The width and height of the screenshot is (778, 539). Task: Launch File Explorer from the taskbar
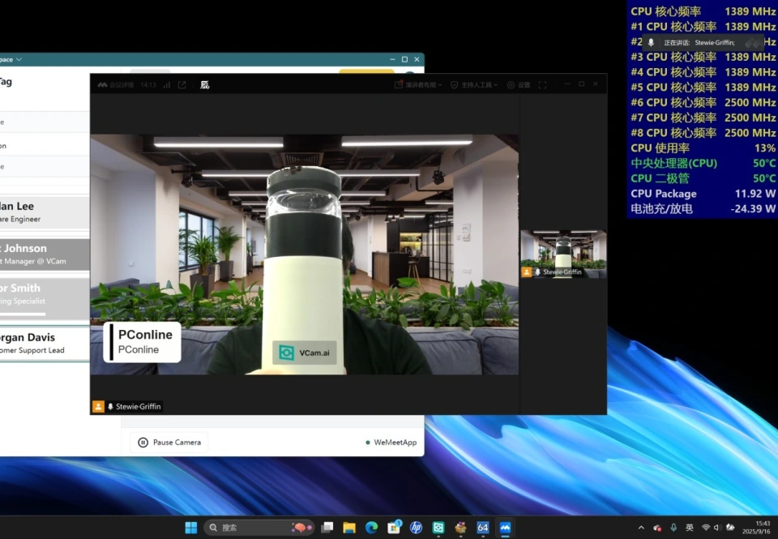(349, 528)
